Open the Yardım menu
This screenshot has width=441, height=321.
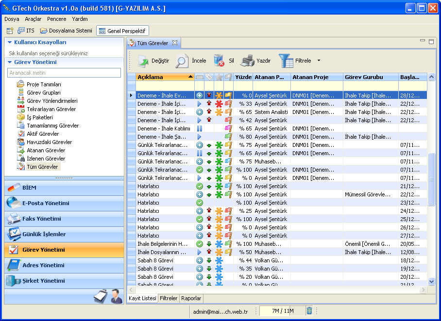click(x=80, y=19)
